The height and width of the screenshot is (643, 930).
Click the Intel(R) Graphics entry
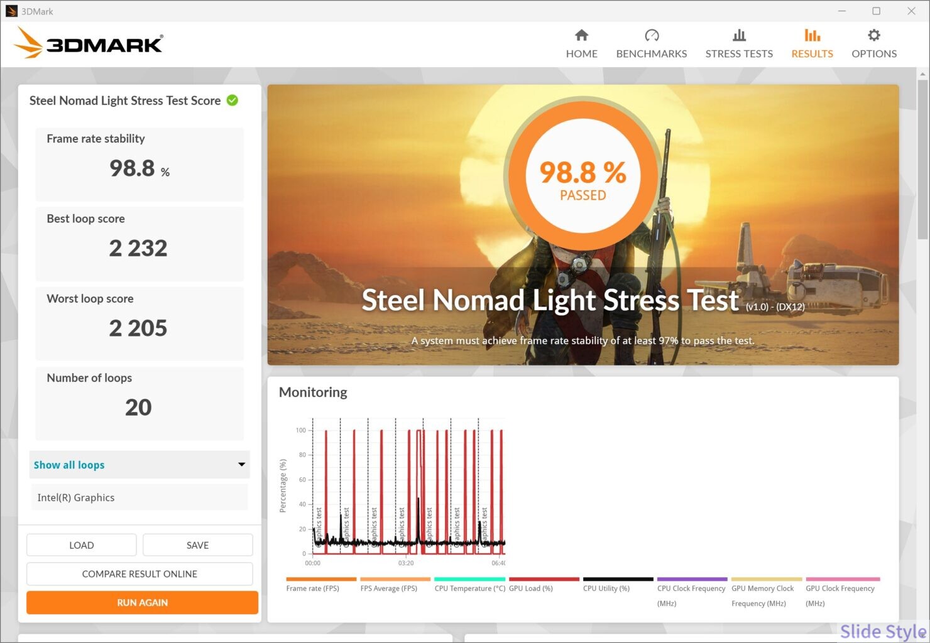tap(139, 497)
